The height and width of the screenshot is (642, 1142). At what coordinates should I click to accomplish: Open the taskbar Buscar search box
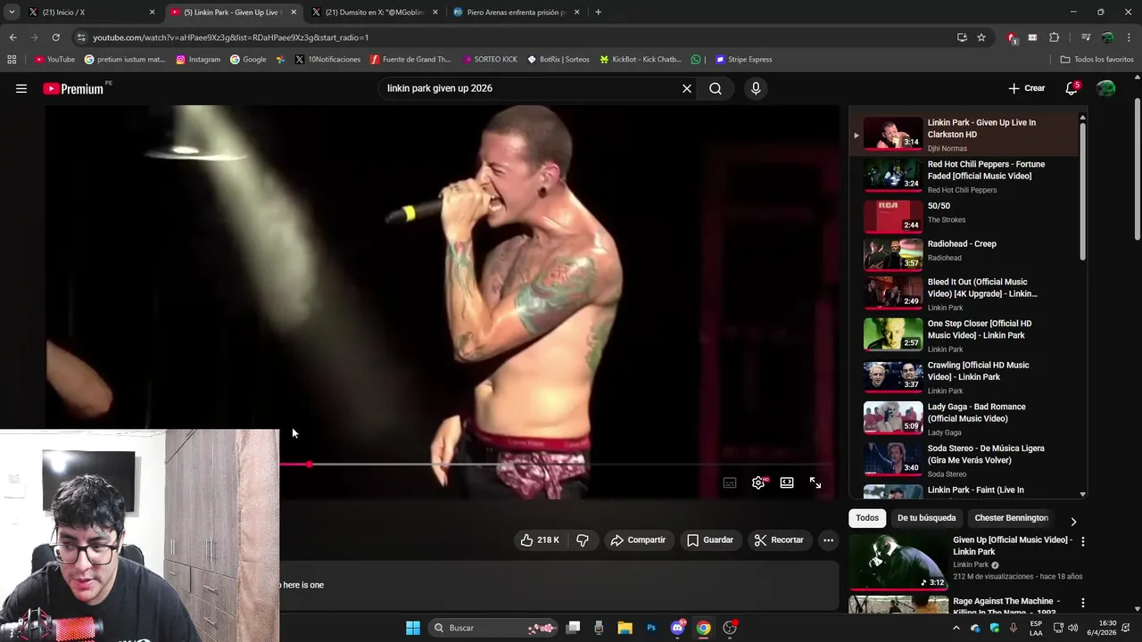[x=492, y=628]
